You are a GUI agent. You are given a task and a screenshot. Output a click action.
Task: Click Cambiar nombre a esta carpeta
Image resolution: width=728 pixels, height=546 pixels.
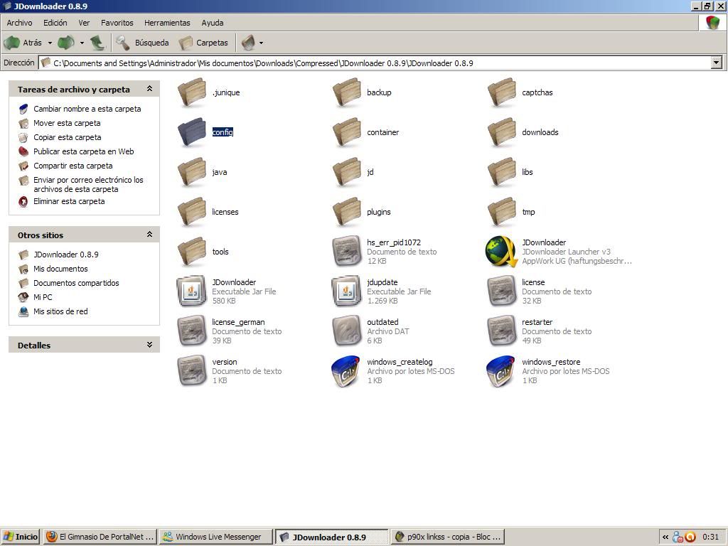coord(87,109)
